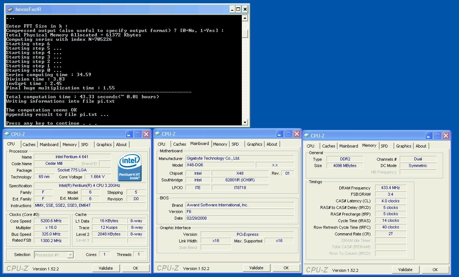This screenshot has width=459, height=277.
Task: Click the Rated FSB value 1300.2 MHz
Action: pyautogui.click(x=51, y=241)
